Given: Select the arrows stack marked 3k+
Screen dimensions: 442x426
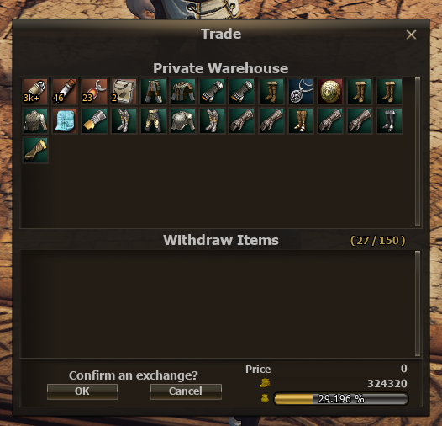Looking at the screenshot, I should click(35, 91).
